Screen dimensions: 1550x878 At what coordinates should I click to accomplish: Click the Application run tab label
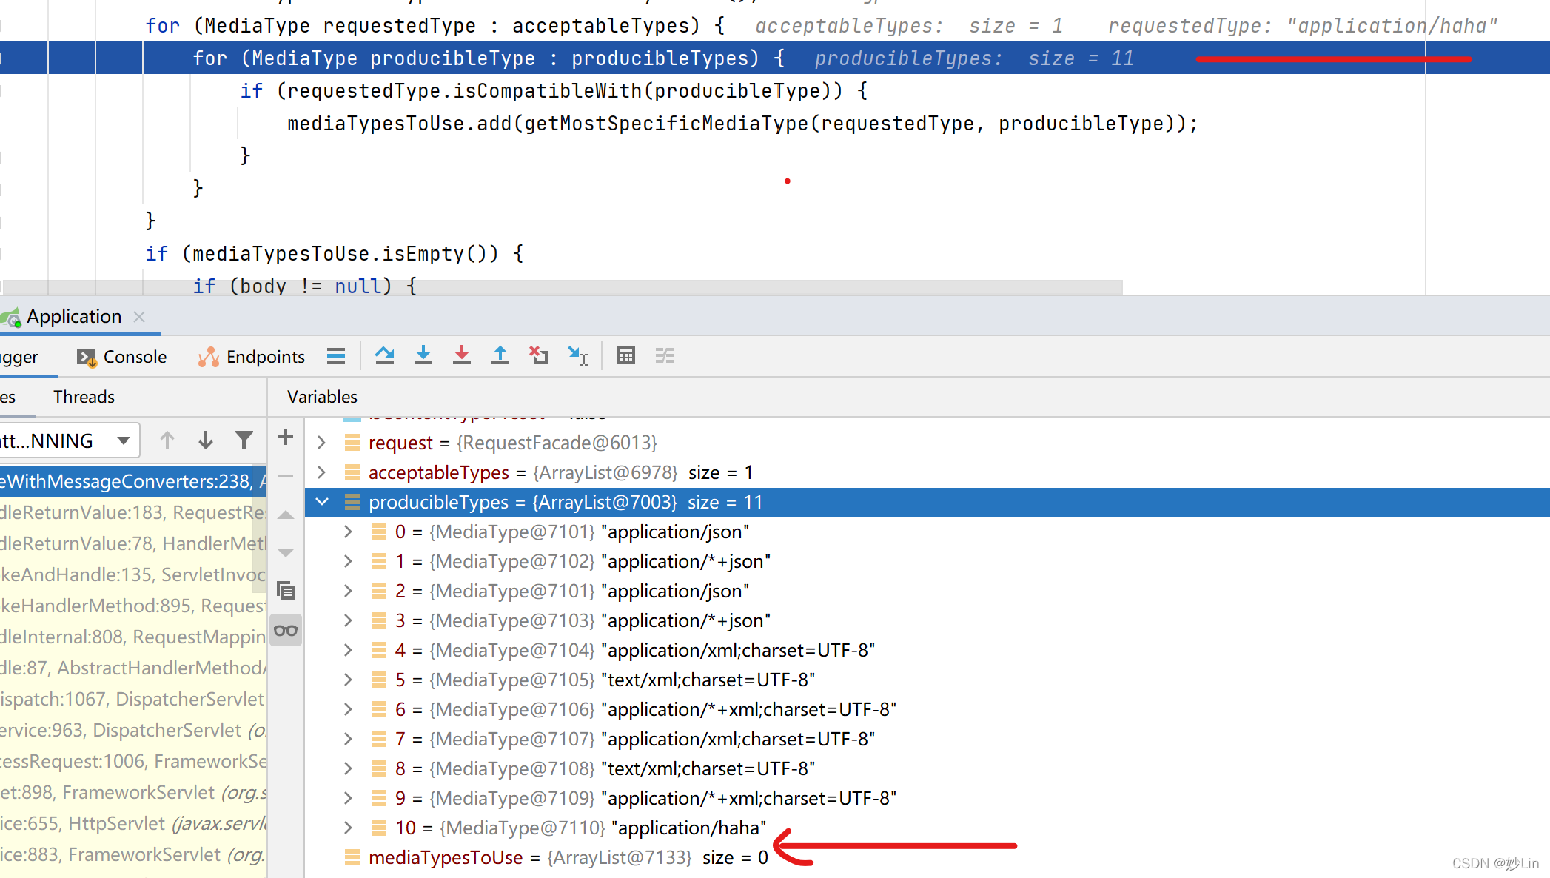click(73, 316)
